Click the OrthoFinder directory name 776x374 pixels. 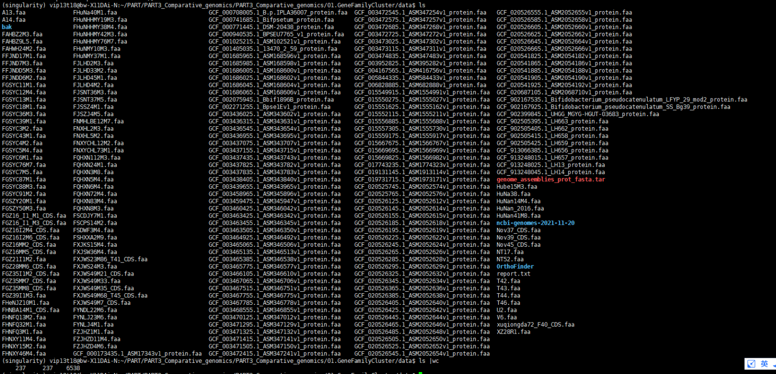coord(515,266)
